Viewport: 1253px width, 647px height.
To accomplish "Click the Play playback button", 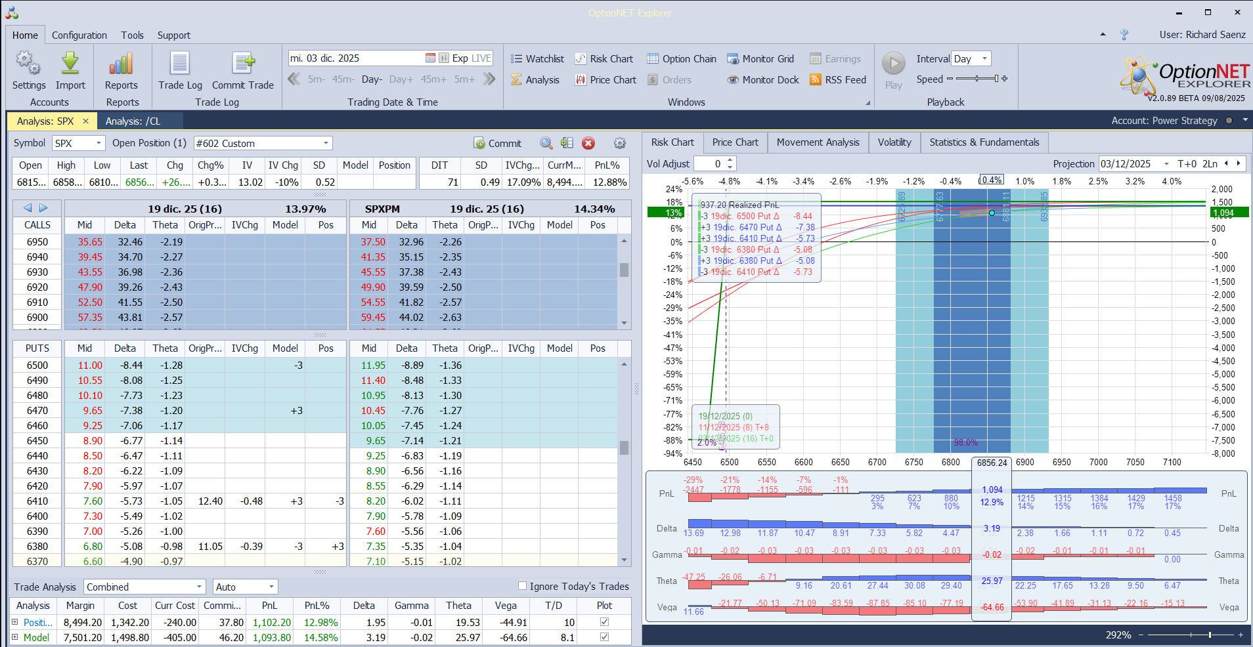I will point(893,70).
